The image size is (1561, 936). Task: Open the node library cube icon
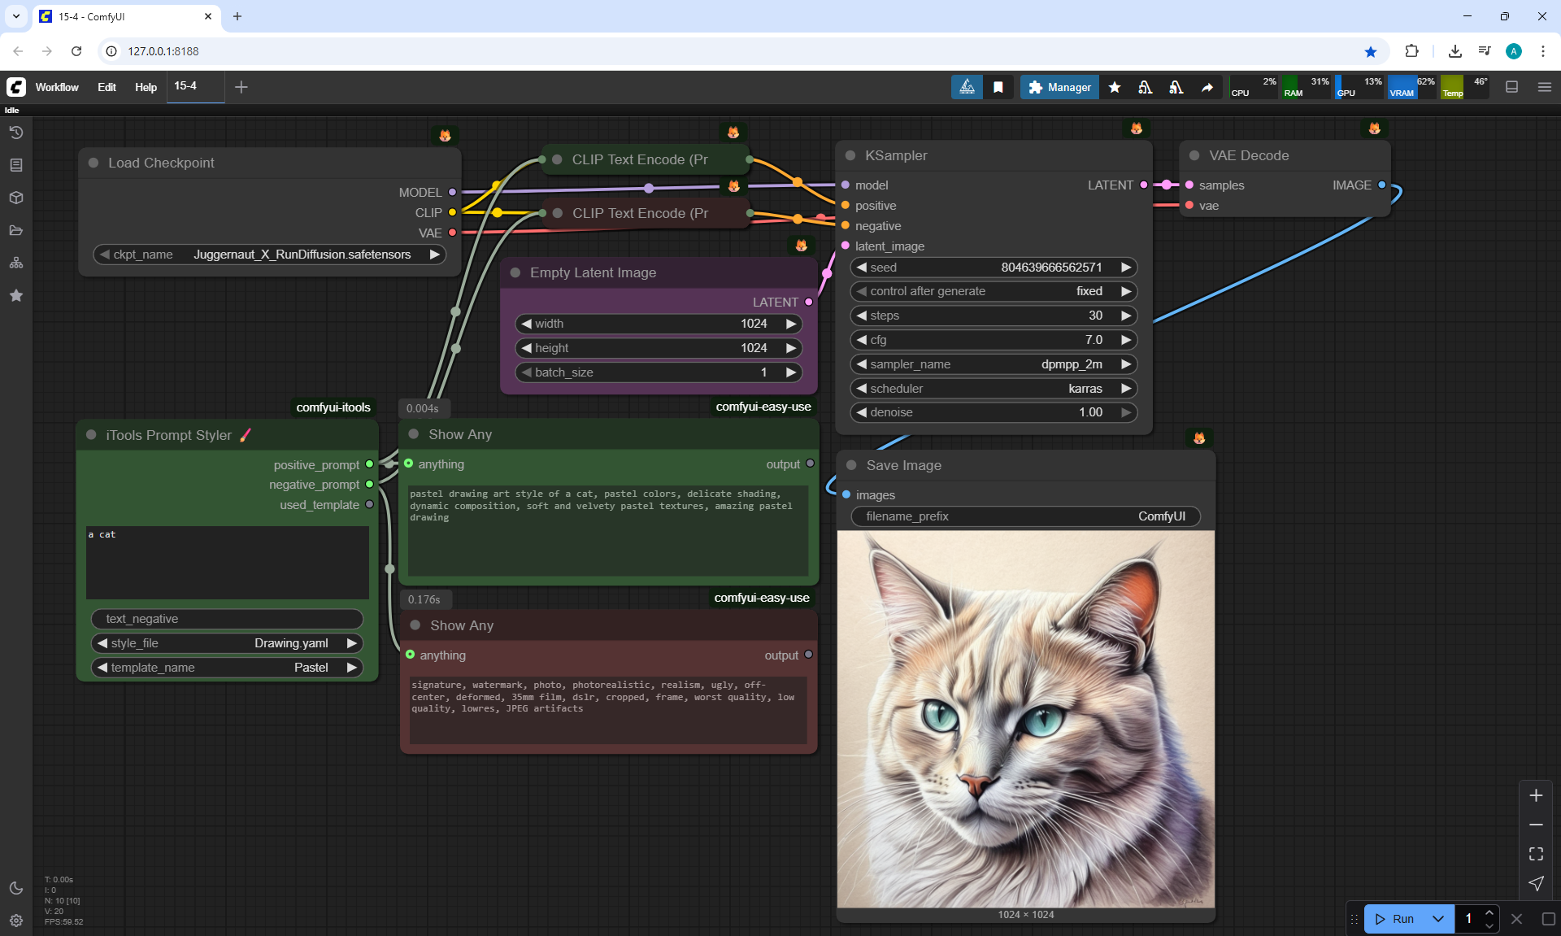tap(15, 198)
